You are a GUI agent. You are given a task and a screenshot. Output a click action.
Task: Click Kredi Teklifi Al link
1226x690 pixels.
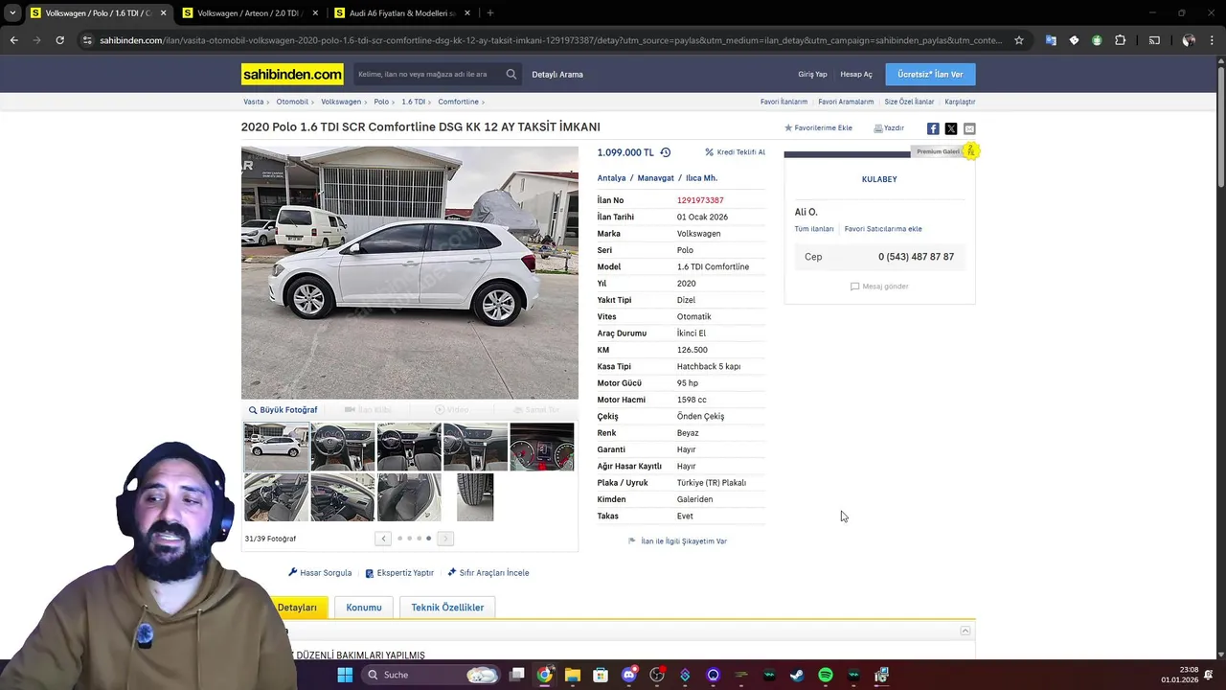pyautogui.click(x=735, y=152)
